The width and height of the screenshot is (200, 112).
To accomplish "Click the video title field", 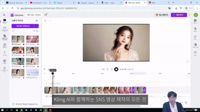I will (x=34, y=15).
